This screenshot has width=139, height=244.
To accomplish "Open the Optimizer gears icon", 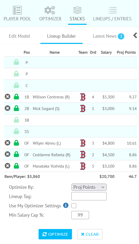I will 50,10.
